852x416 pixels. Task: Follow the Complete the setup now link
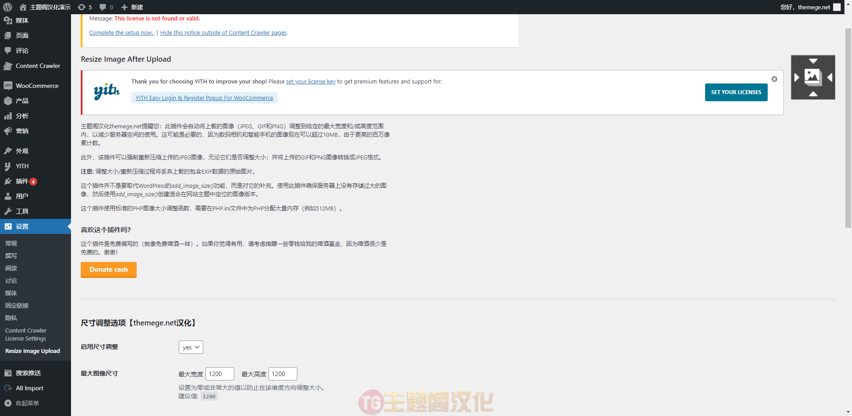pos(122,32)
